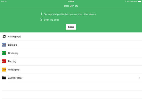The image size is (142, 106).
Task: Select the file name Blue.jpg
Action: click(x=12, y=45)
